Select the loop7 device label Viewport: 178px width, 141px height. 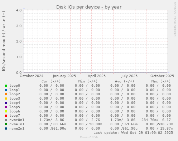pos(15,116)
